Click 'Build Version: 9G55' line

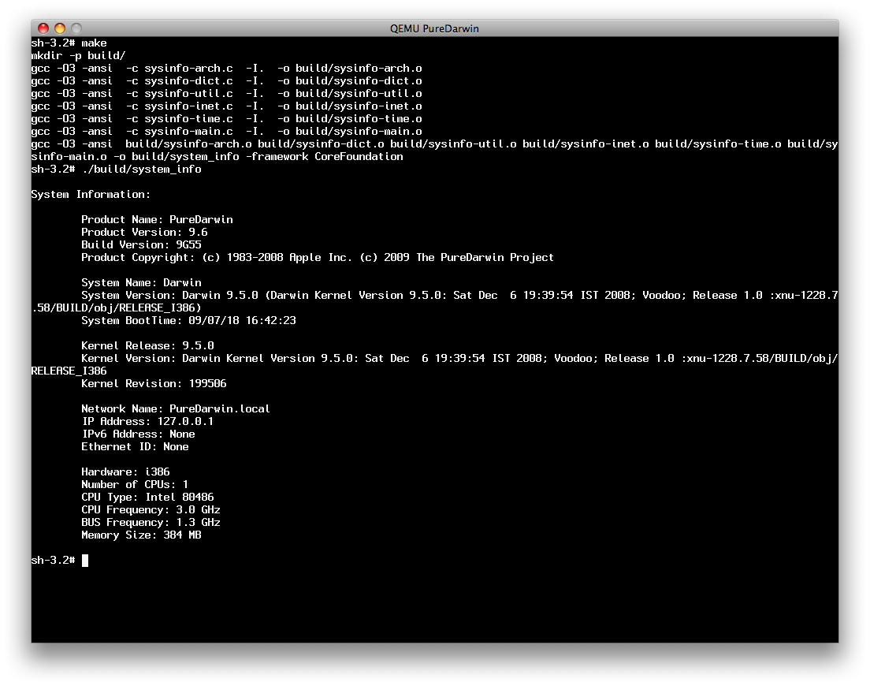click(141, 245)
